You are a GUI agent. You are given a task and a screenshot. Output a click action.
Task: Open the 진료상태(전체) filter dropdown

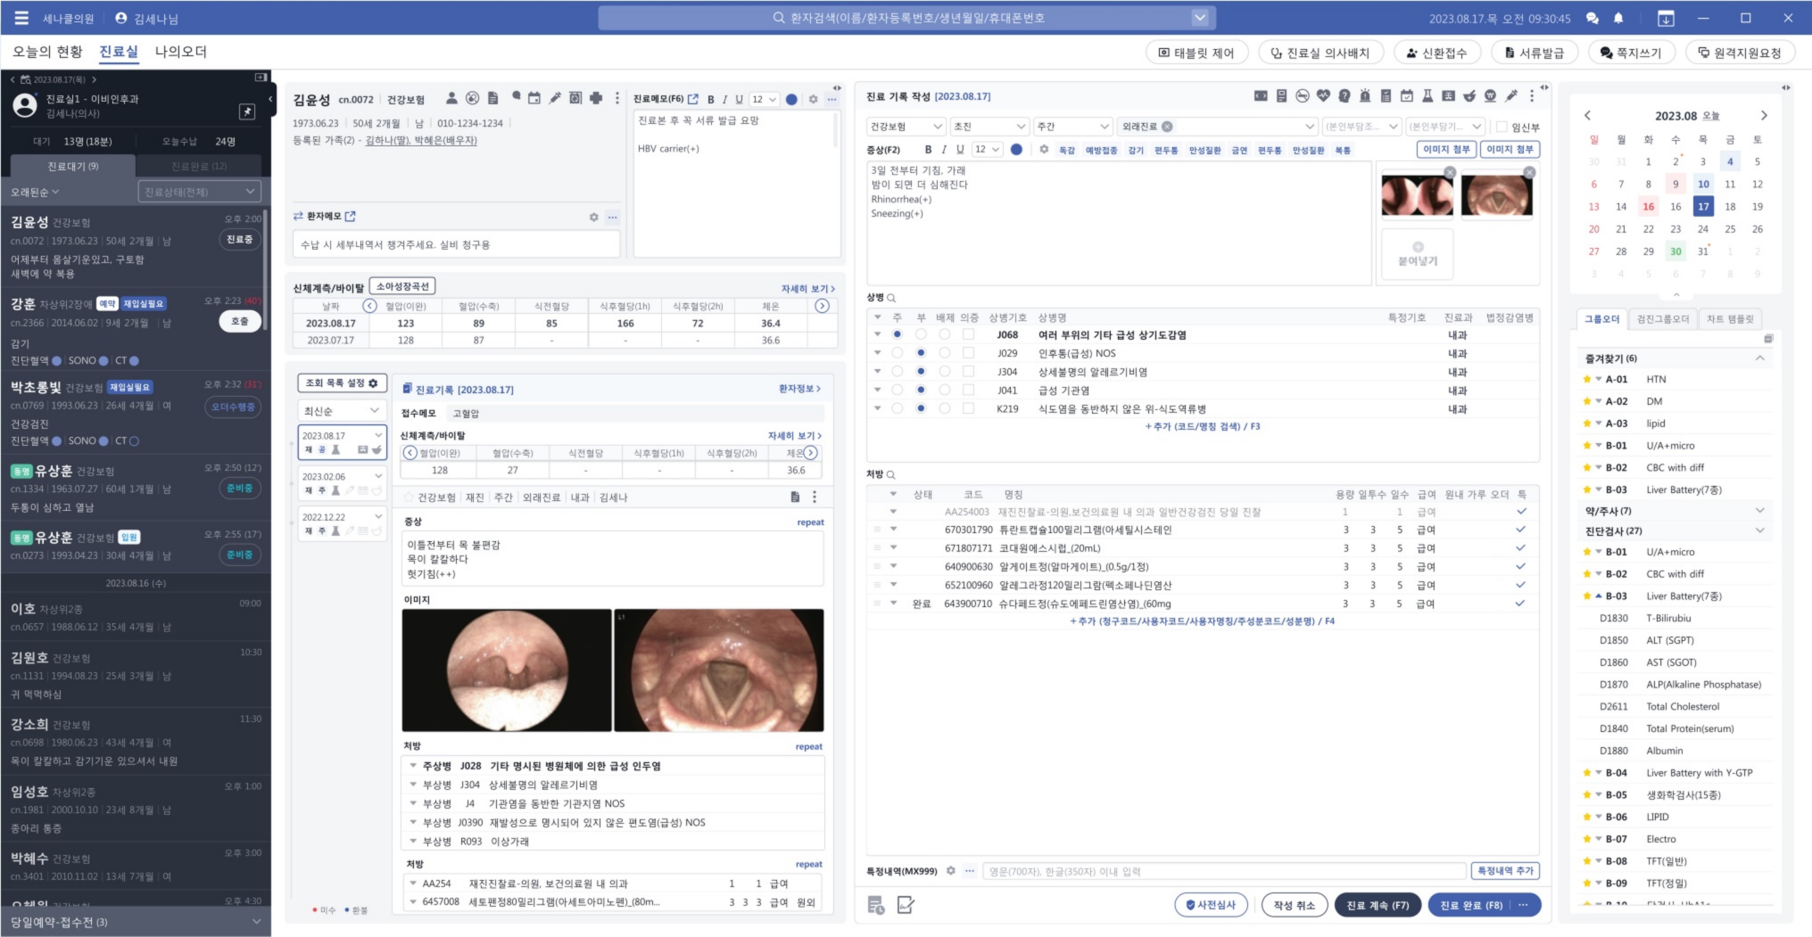point(199,191)
